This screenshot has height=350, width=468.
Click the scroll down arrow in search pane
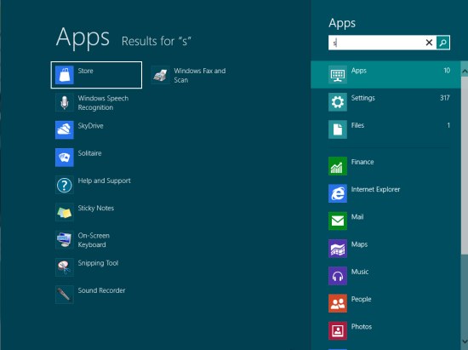(x=465, y=341)
